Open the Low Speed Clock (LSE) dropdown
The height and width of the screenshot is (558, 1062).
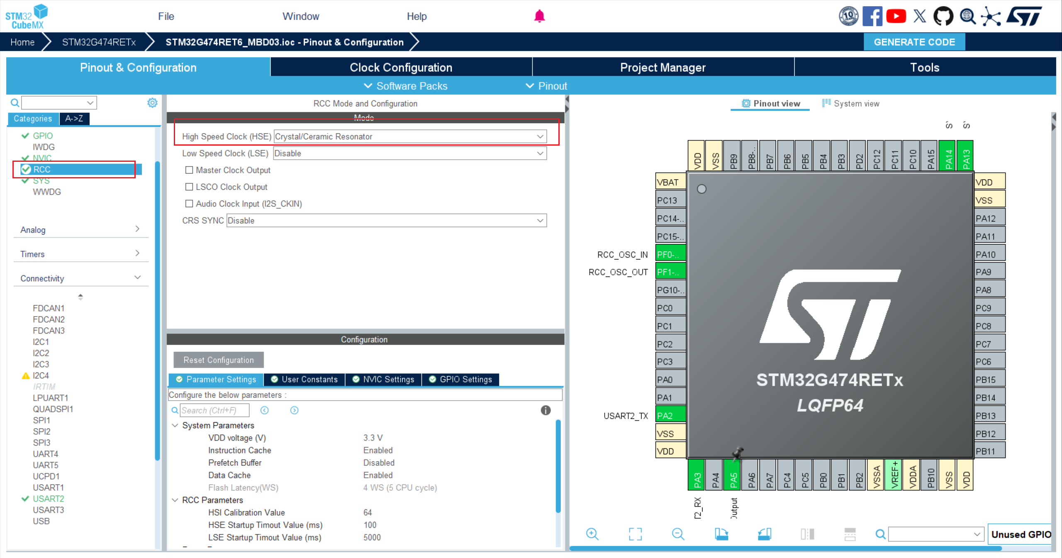(410, 154)
